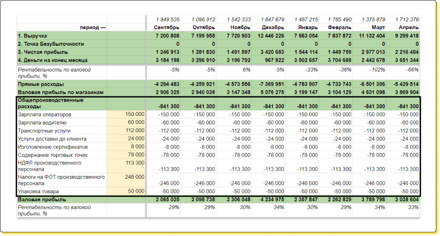Click 'Общепроизводственные расходы' row label

click(x=50, y=103)
